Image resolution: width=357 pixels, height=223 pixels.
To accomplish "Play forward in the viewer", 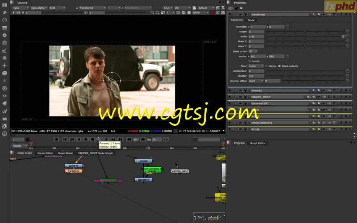I will point(106,139).
